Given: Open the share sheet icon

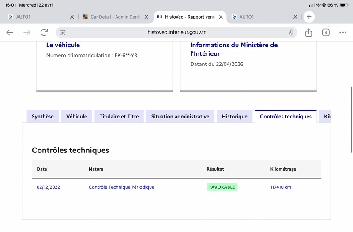Looking at the screenshot, I should [x=308, y=32].
